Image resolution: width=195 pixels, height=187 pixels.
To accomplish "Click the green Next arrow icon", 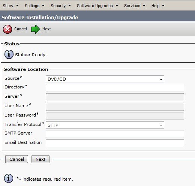I will pyautogui.click(x=36, y=29).
